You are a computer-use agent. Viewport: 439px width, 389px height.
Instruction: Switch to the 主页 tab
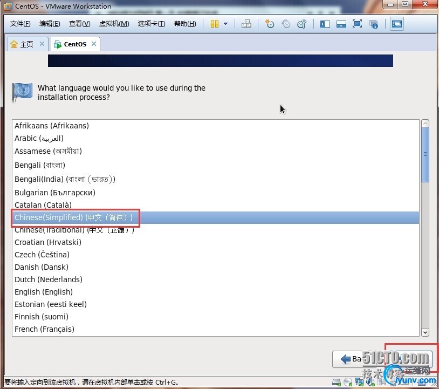(27, 44)
